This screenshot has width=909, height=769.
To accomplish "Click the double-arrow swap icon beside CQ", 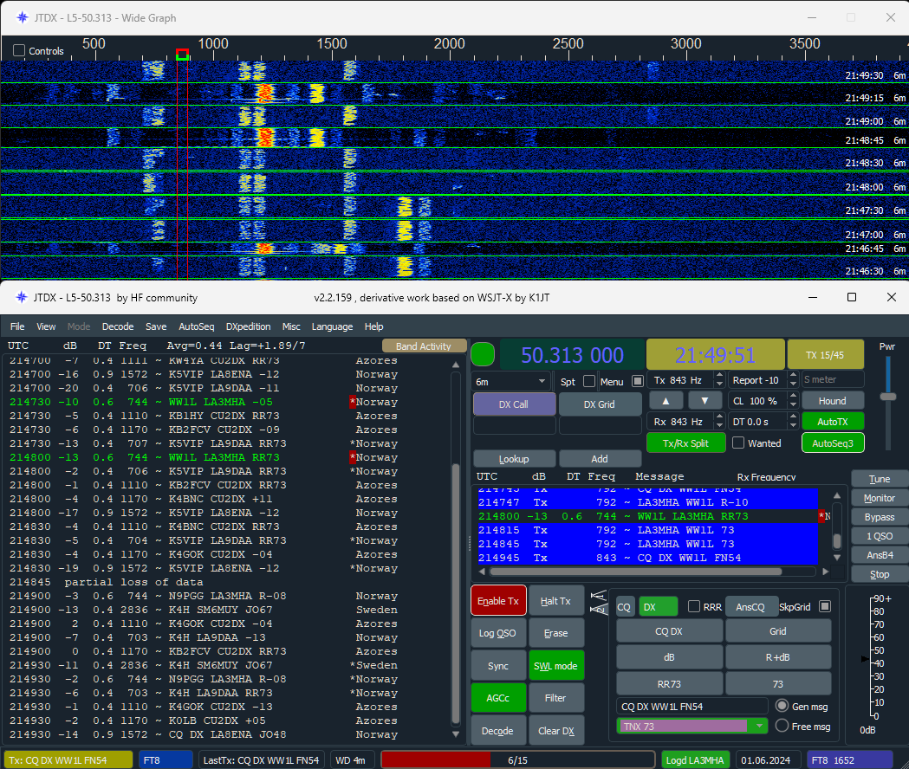I will [598, 602].
